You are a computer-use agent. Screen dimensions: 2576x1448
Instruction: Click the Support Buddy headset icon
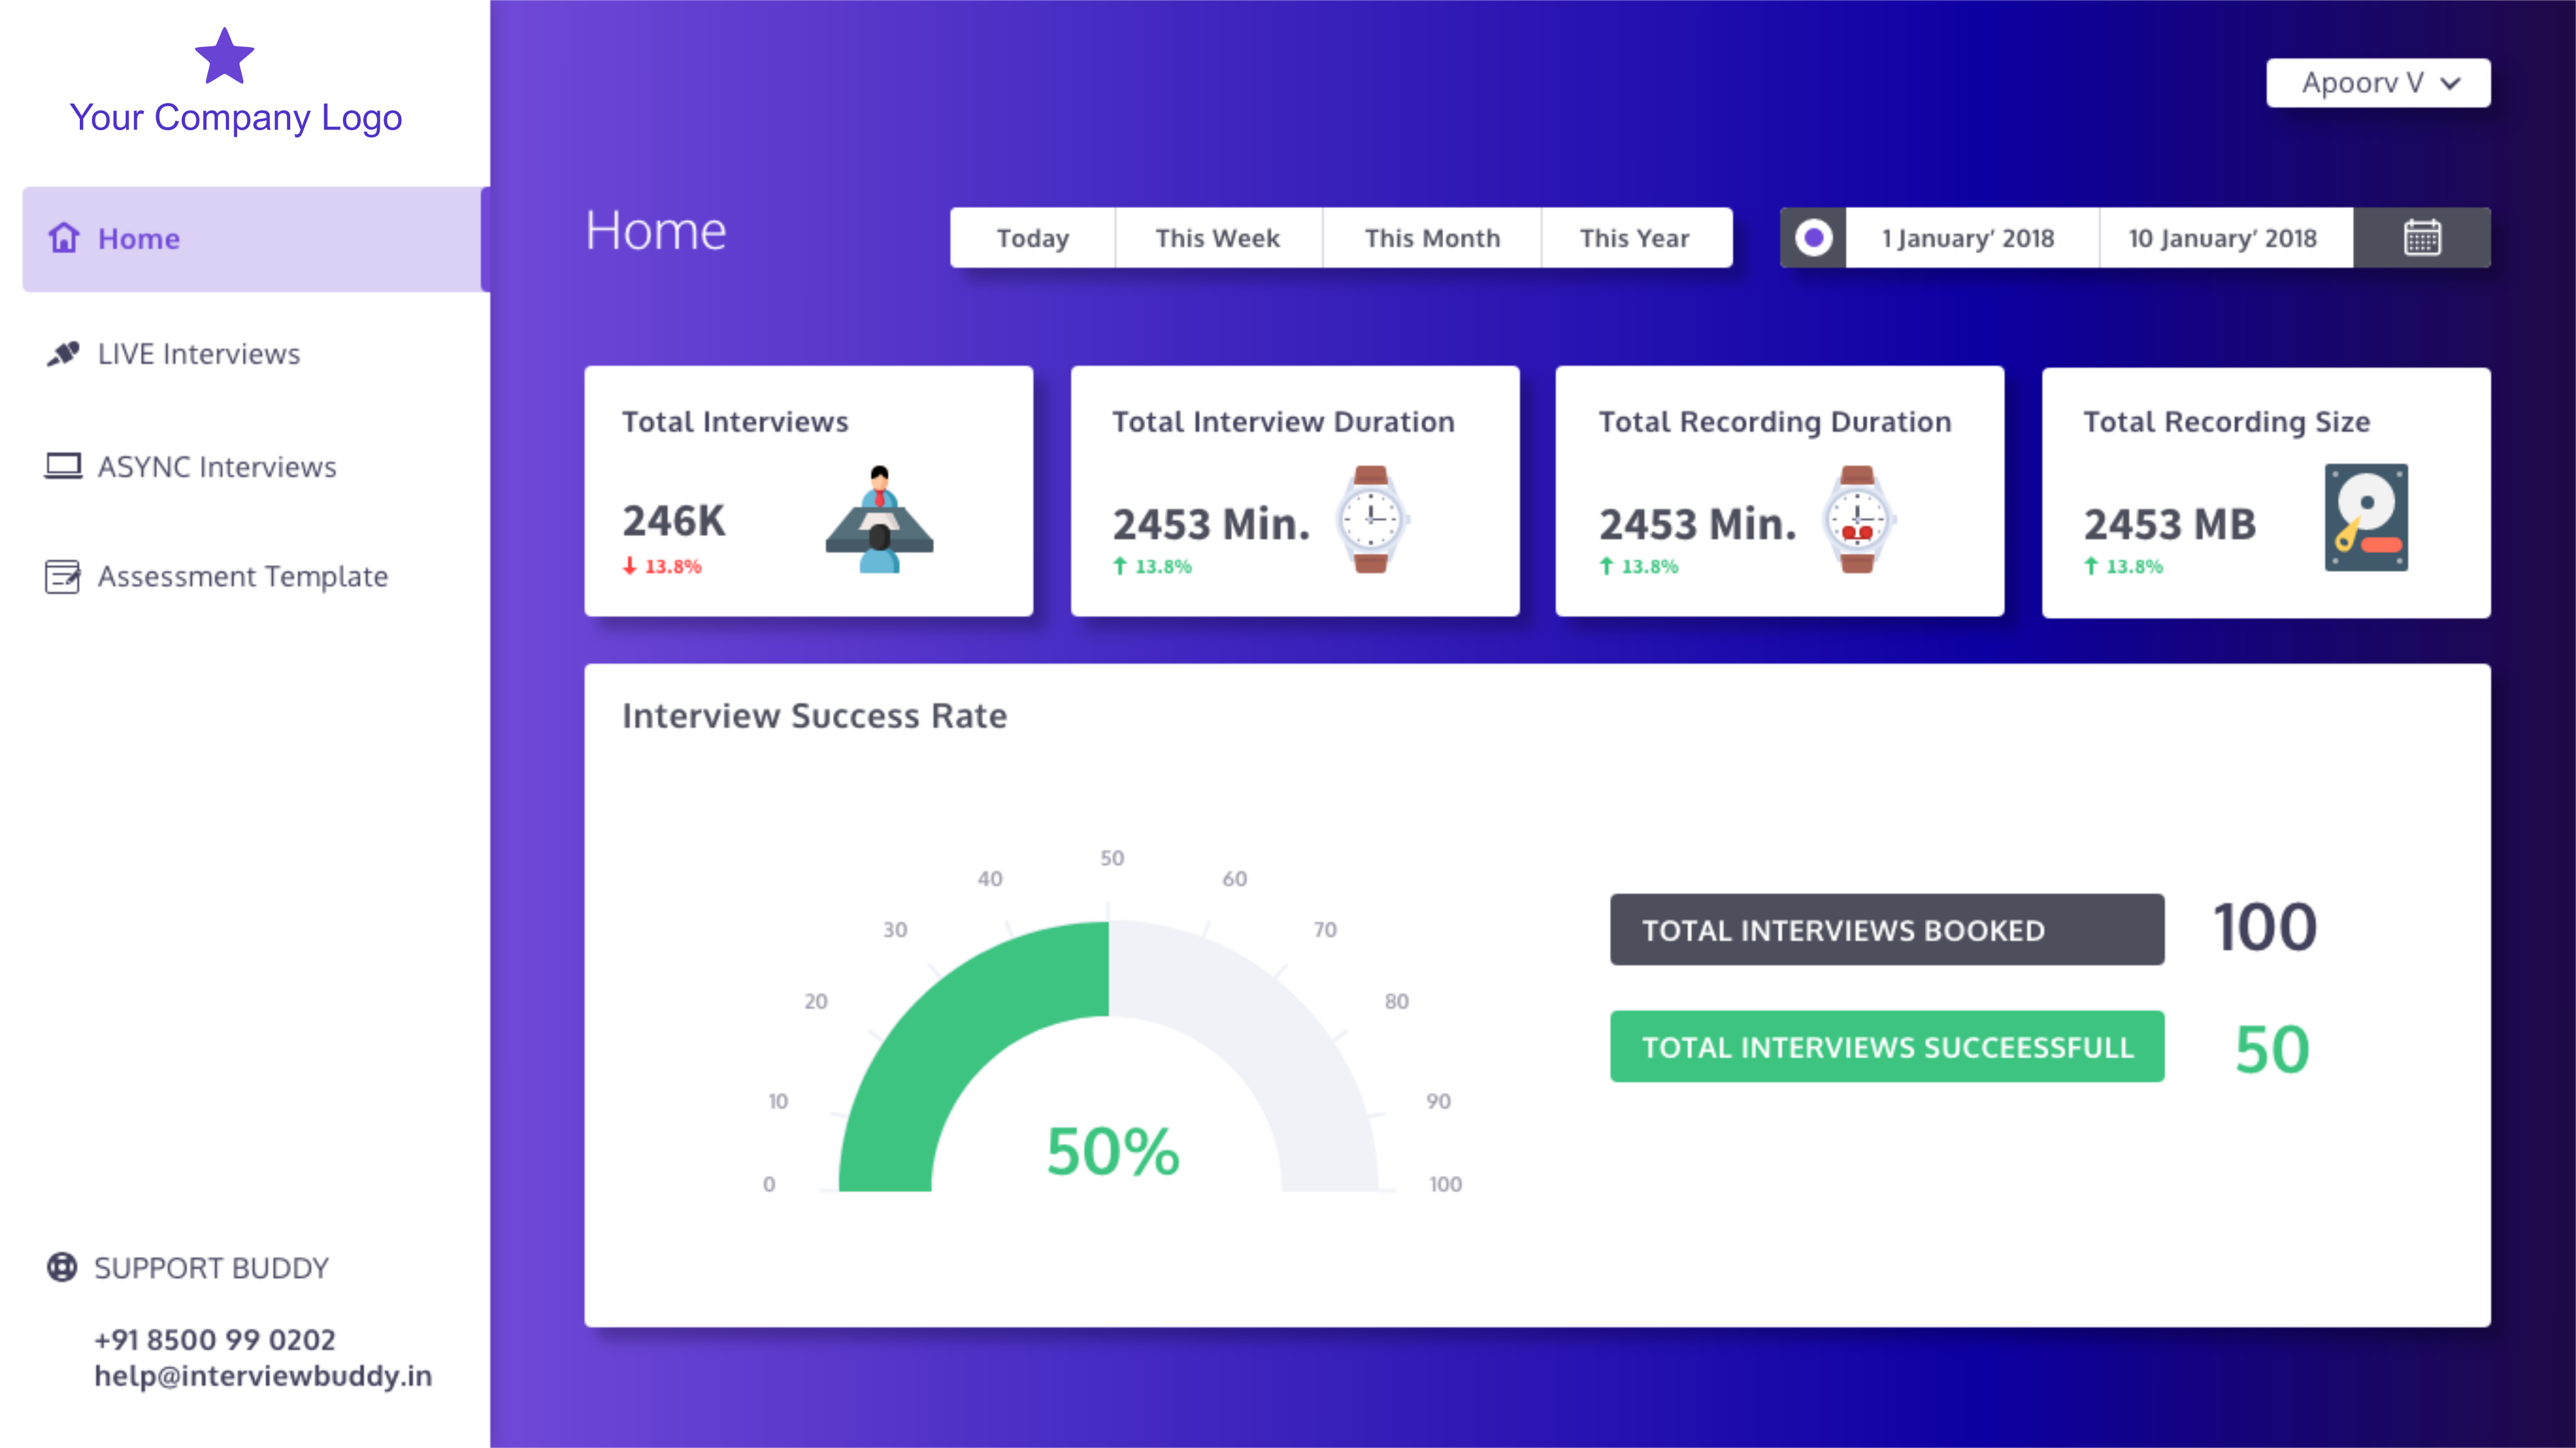point(61,1268)
